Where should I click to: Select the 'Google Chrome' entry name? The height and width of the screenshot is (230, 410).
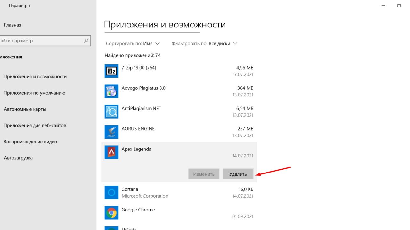tap(138, 210)
